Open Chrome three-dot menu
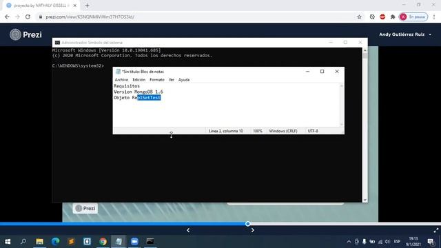Image resolution: width=441 pixels, height=248 pixels. pyautogui.click(x=434, y=17)
